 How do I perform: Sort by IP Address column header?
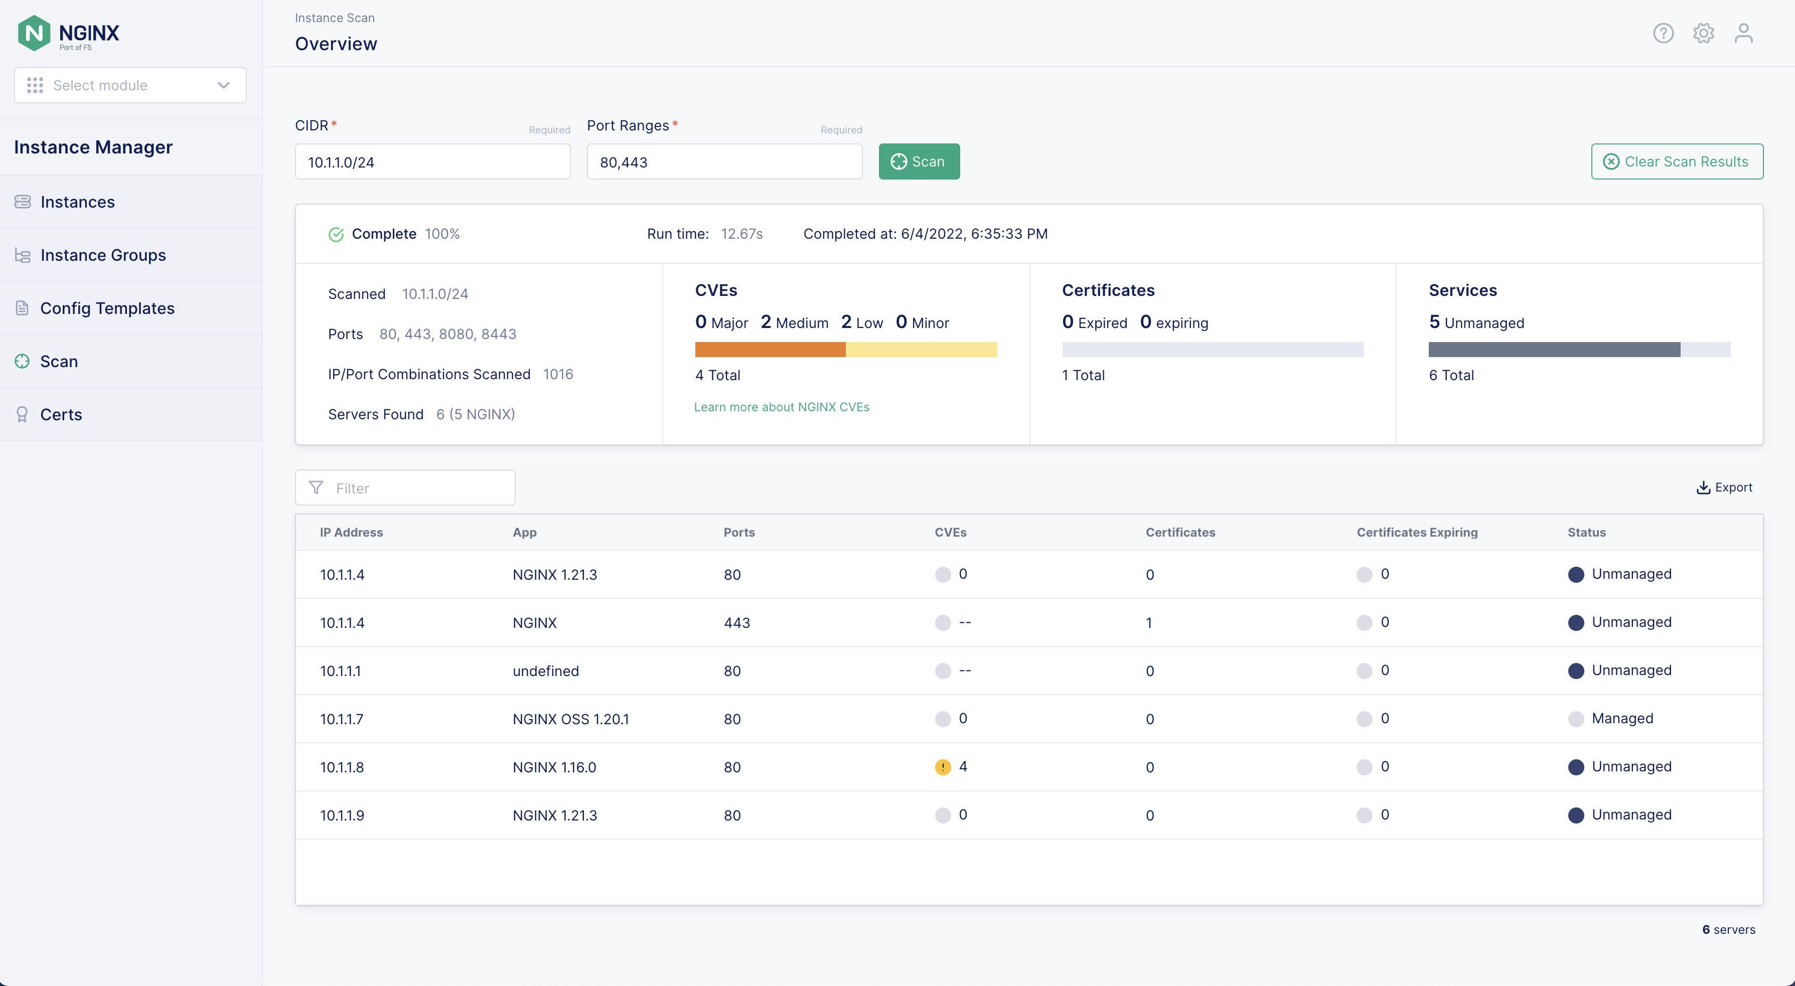(351, 533)
